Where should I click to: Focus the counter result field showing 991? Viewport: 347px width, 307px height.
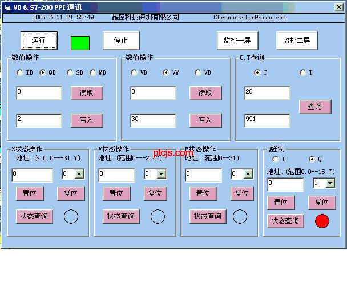pos(267,120)
